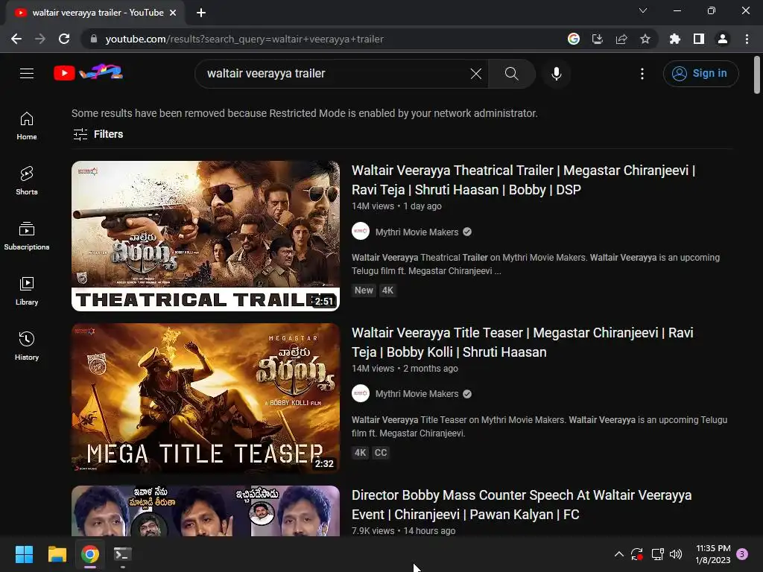Click the page vertical scrollbar
This screenshot has height=572, width=763.
(757, 74)
